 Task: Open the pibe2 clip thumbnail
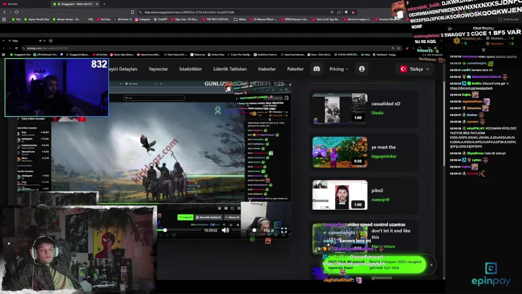pos(340,195)
